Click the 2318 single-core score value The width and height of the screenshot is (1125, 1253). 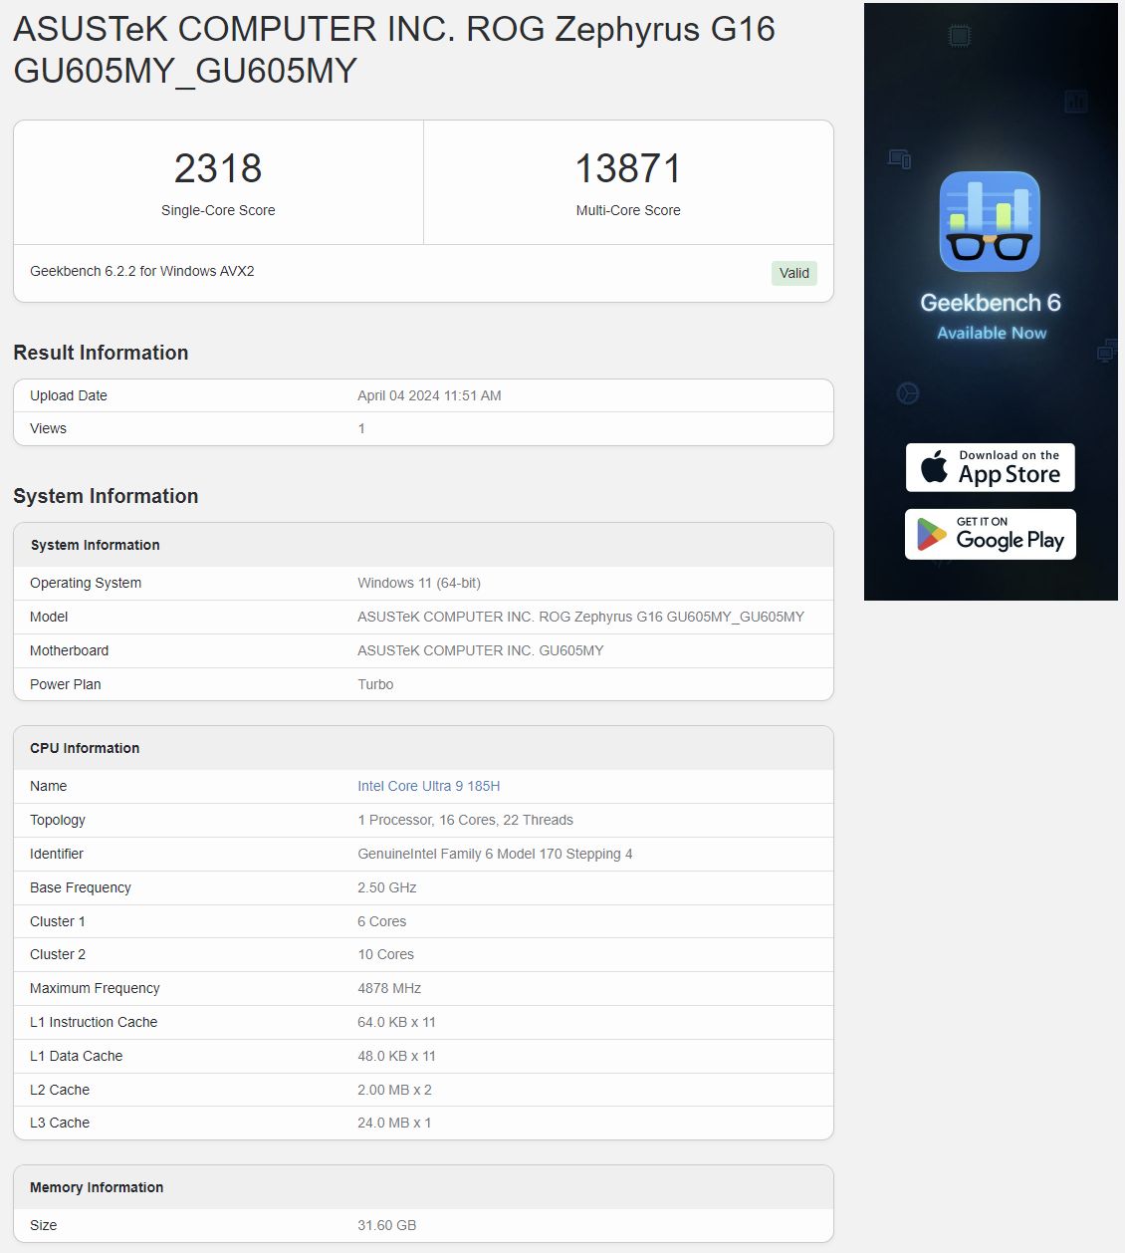coord(218,168)
